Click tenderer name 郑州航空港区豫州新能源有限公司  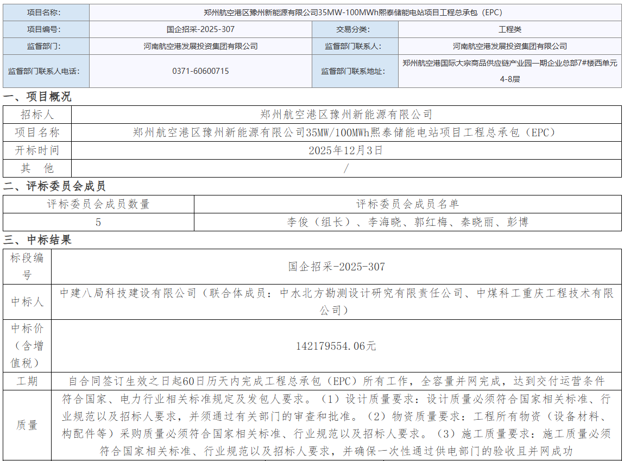click(346, 115)
